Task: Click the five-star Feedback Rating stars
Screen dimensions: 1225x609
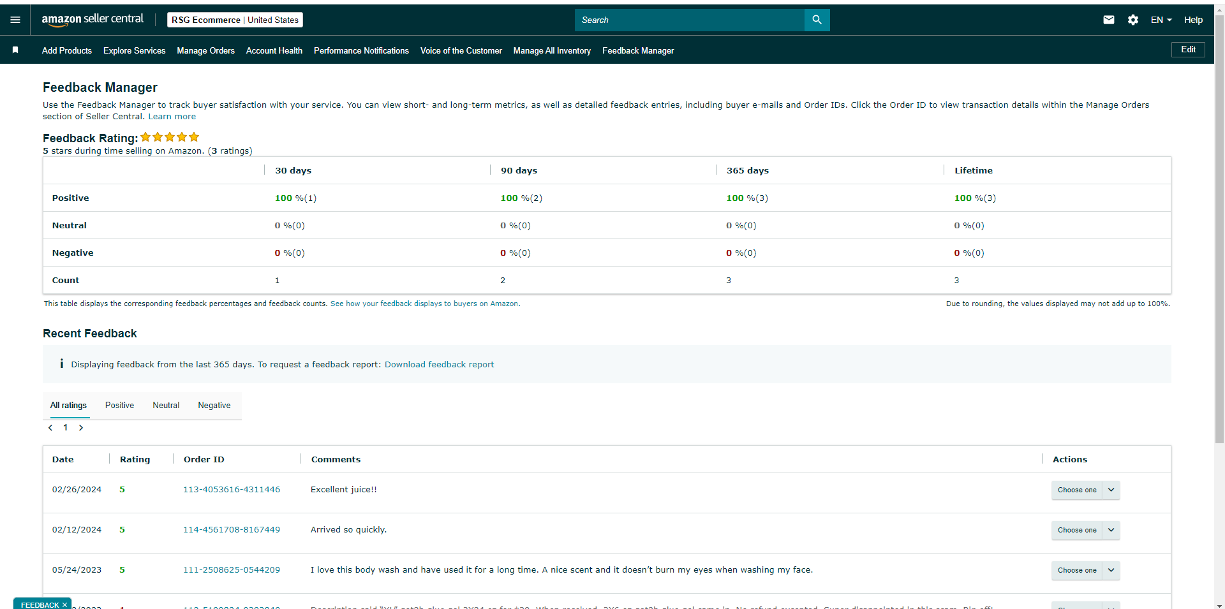Action: click(x=170, y=137)
